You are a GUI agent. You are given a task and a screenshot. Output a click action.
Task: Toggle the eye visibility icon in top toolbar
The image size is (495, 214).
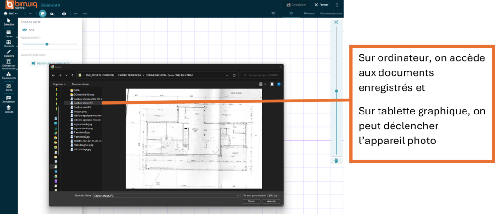pos(64,14)
